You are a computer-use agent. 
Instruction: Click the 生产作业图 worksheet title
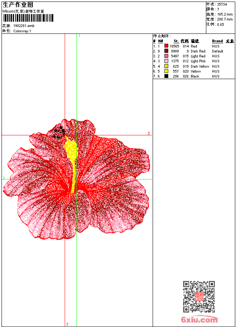[18, 5]
